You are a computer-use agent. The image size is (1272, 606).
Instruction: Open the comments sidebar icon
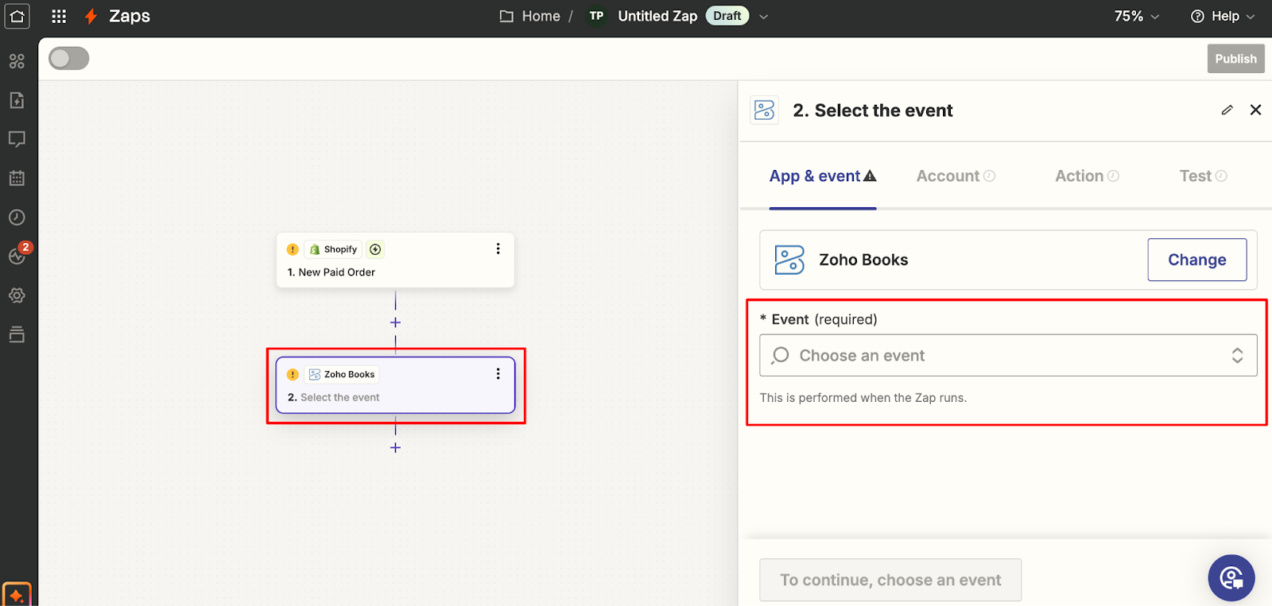pyautogui.click(x=17, y=139)
